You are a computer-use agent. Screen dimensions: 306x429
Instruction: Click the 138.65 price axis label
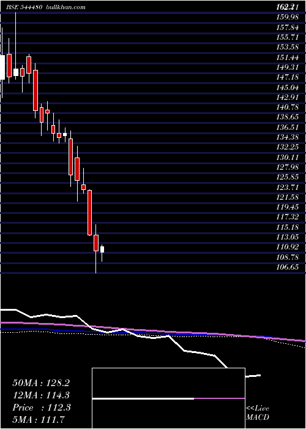286,117
